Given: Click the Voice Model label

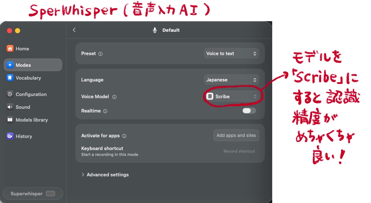Looking at the screenshot, I should coord(95,96).
